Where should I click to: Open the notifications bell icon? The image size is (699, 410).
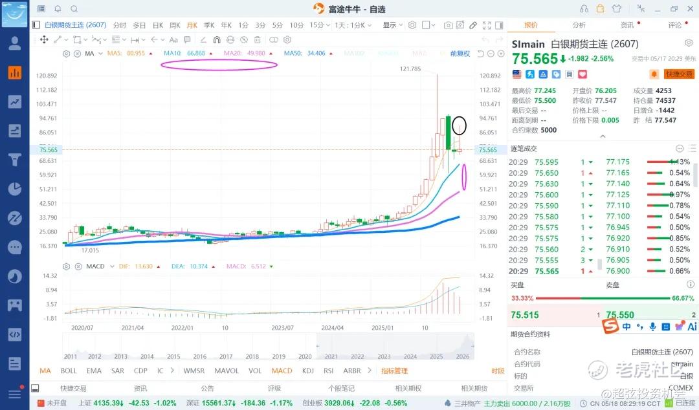click(58, 9)
